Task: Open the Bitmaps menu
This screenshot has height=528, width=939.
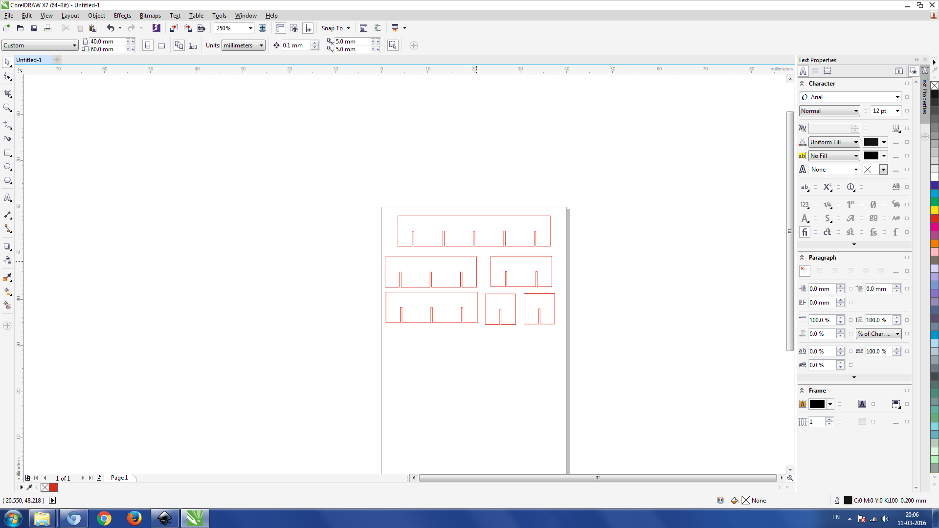Action: point(150,16)
